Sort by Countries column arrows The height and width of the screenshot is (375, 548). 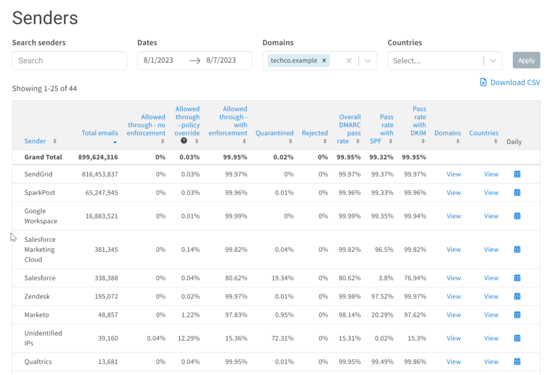coord(496,141)
